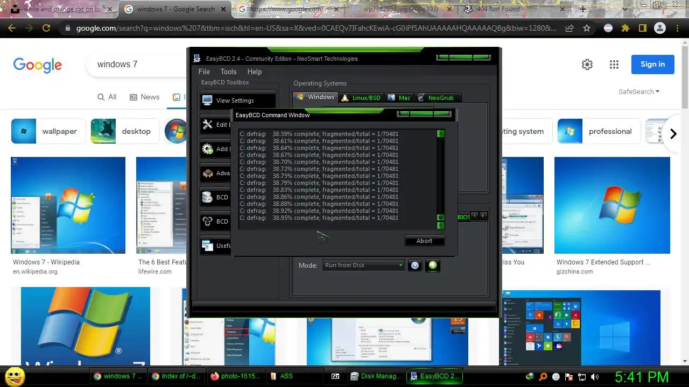689x387 pixels.
Task: Click the smiley face start button
Action: pyautogui.click(x=15, y=376)
